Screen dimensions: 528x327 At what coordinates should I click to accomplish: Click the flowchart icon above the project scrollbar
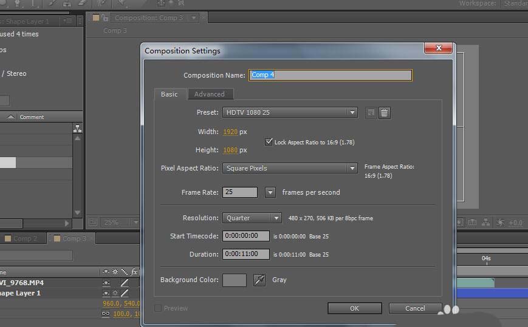[77, 129]
